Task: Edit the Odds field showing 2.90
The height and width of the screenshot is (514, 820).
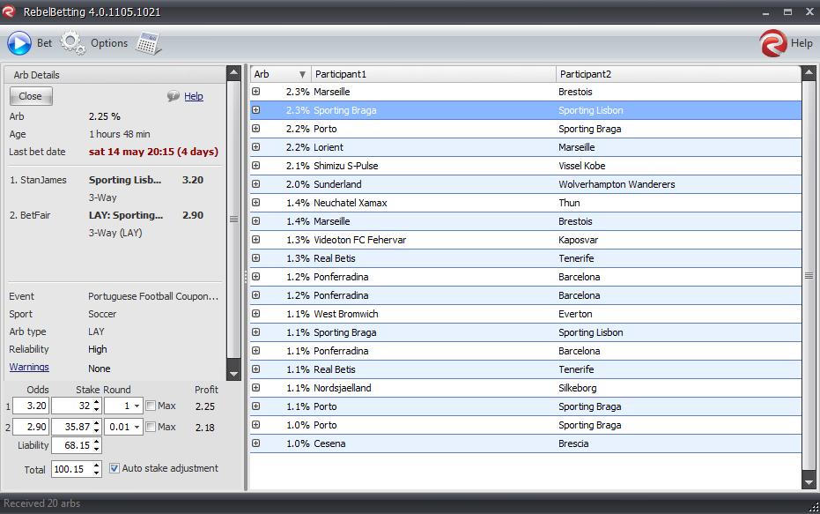Action: click(31, 427)
